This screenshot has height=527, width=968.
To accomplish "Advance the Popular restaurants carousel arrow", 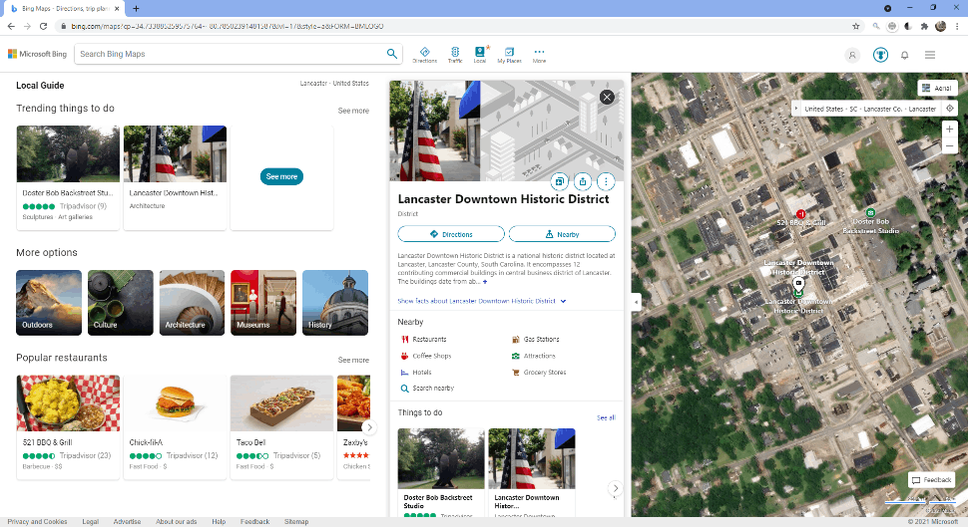I will [x=369, y=427].
